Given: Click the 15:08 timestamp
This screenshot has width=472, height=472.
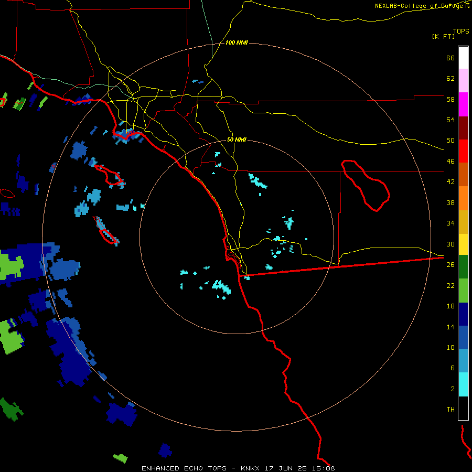Looking at the screenshot, I should tap(324, 468).
